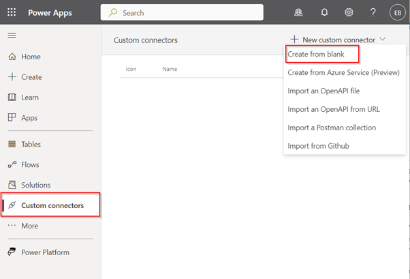Open Create in the sidebar
This screenshot has height=279, width=410.
[x=31, y=77]
